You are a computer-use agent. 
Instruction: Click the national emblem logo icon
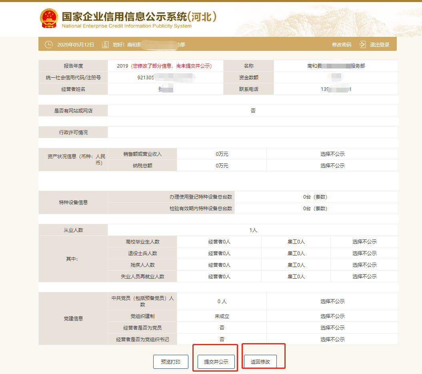[x=49, y=17]
